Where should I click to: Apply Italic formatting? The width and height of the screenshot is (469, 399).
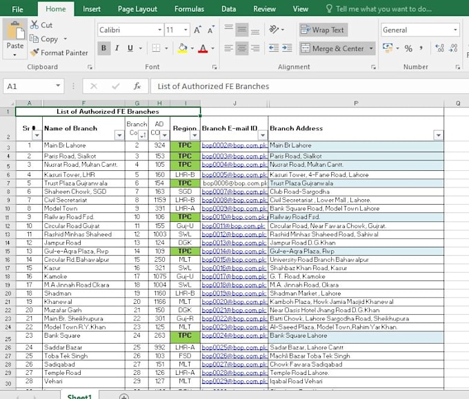[117, 48]
